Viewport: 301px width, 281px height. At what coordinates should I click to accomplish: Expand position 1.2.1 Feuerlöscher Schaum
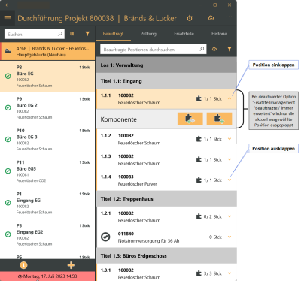coord(230,216)
